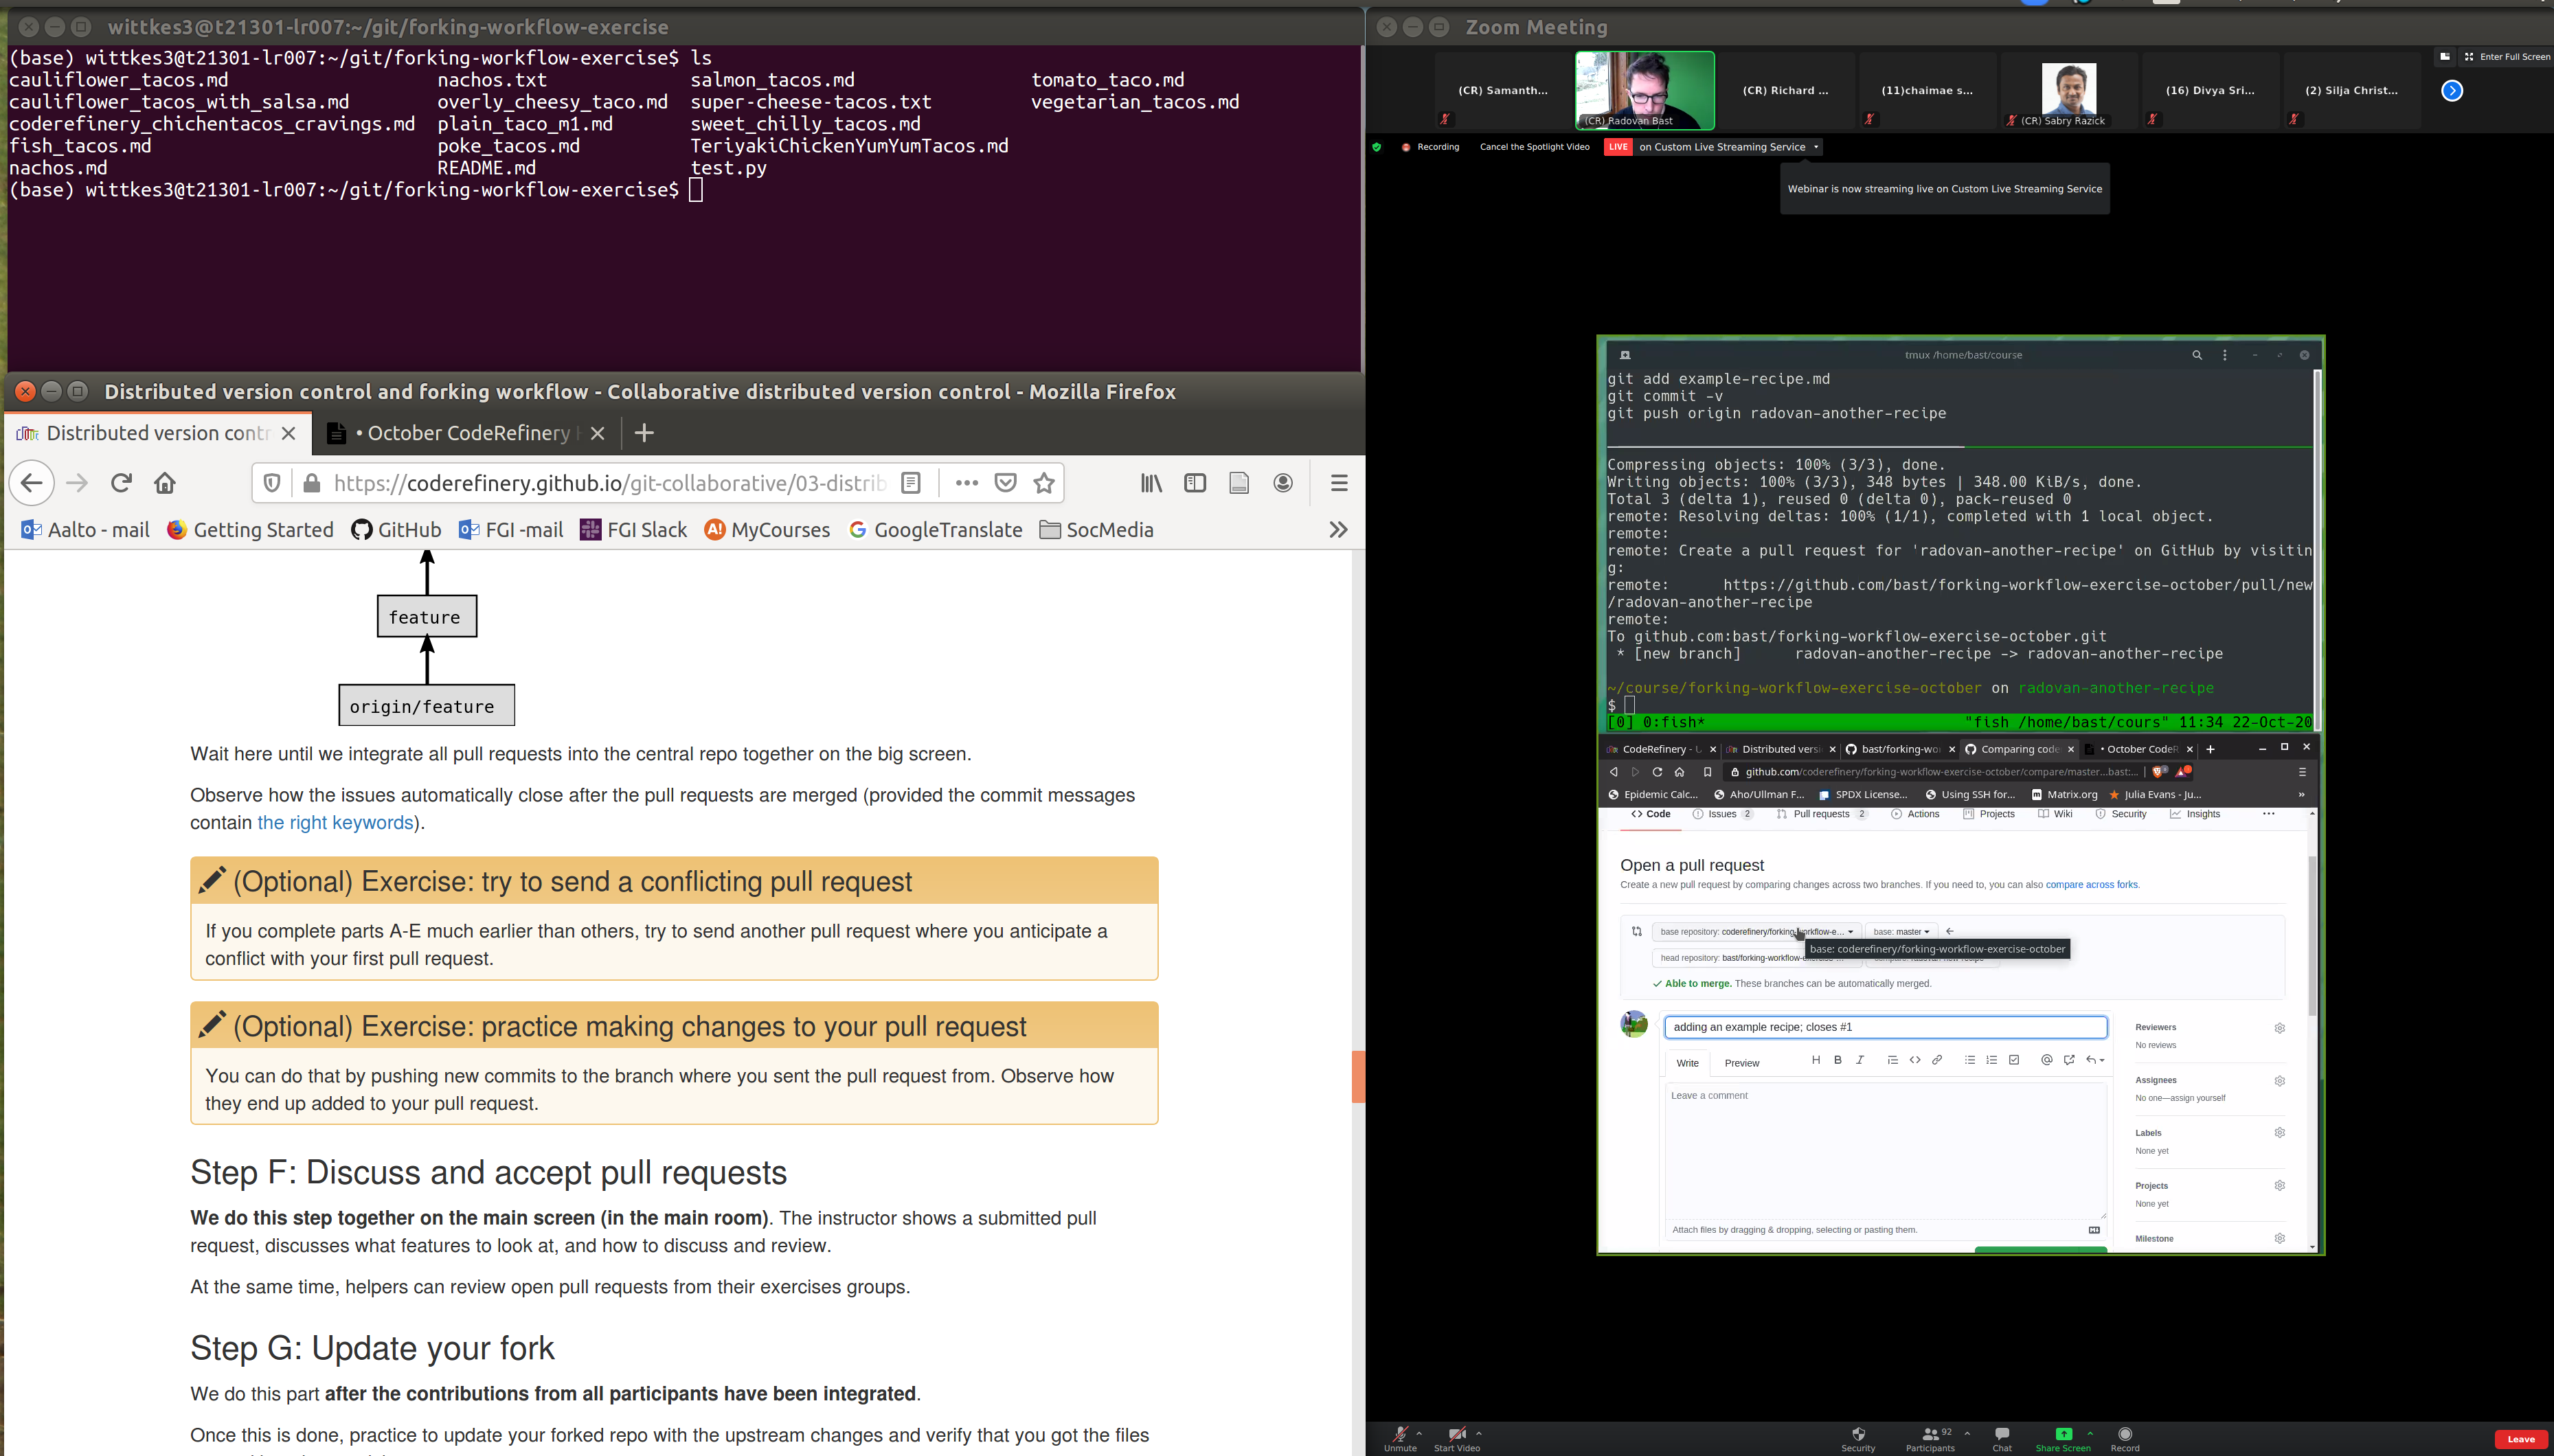The height and width of the screenshot is (1456, 2554).
Task: Click the Firefox address bar URL
Action: pyautogui.click(x=610, y=483)
